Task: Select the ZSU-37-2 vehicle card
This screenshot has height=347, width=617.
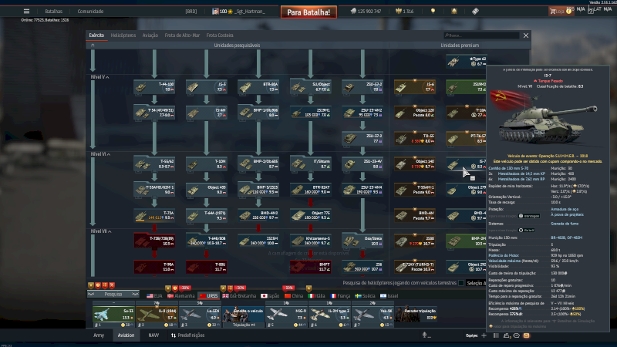Action: tap(362, 138)
